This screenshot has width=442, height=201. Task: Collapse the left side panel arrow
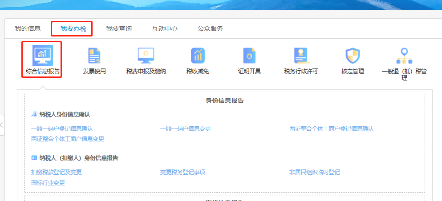click(x=2, y=125)
